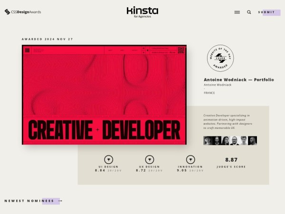Open the Creative Developer website screenshot
Screen dimensions: 285x214
104,94
